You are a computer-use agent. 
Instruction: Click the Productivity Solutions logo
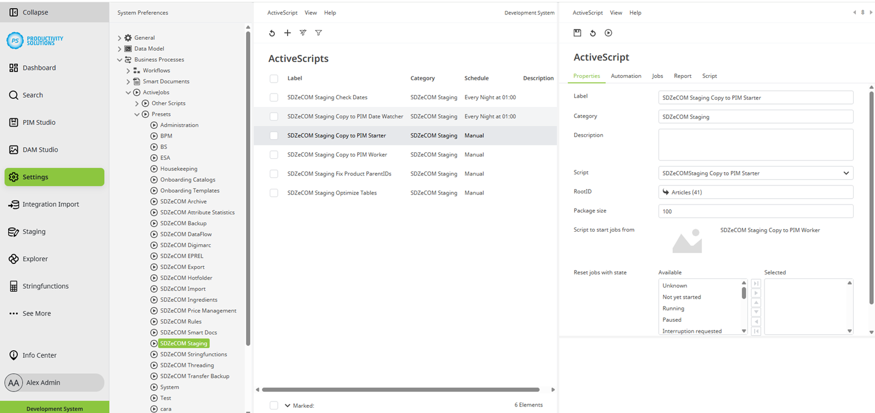coord(35,40)
